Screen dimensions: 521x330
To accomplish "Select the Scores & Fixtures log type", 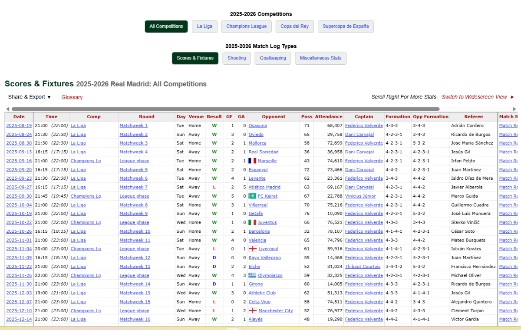I will tap(195, 58).
